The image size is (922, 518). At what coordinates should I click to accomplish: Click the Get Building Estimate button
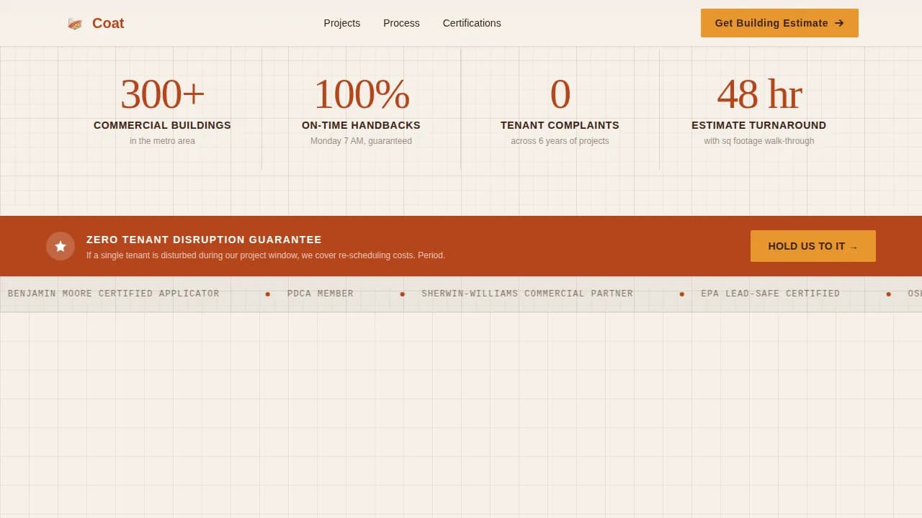pyautogui.click(x=771, y=23)
